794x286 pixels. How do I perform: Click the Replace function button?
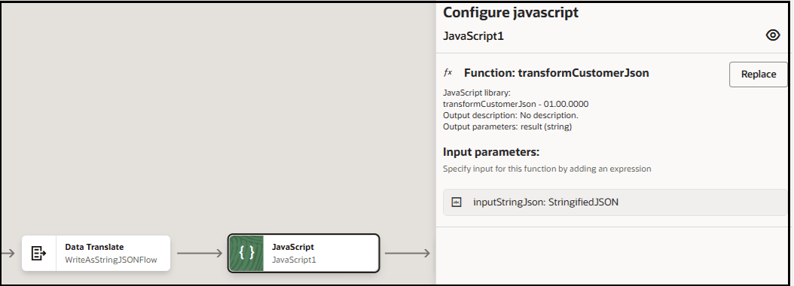758,75
